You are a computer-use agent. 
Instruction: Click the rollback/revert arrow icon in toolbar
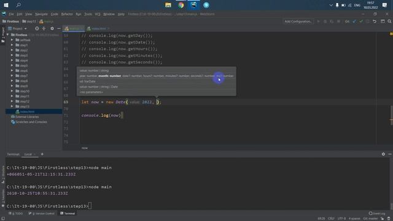tap(375, 21)
